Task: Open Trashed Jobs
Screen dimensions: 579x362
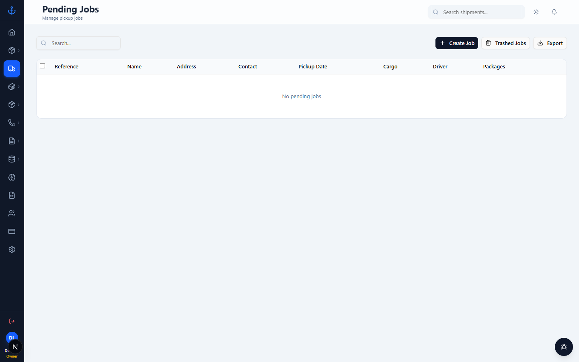Action: 505,43
